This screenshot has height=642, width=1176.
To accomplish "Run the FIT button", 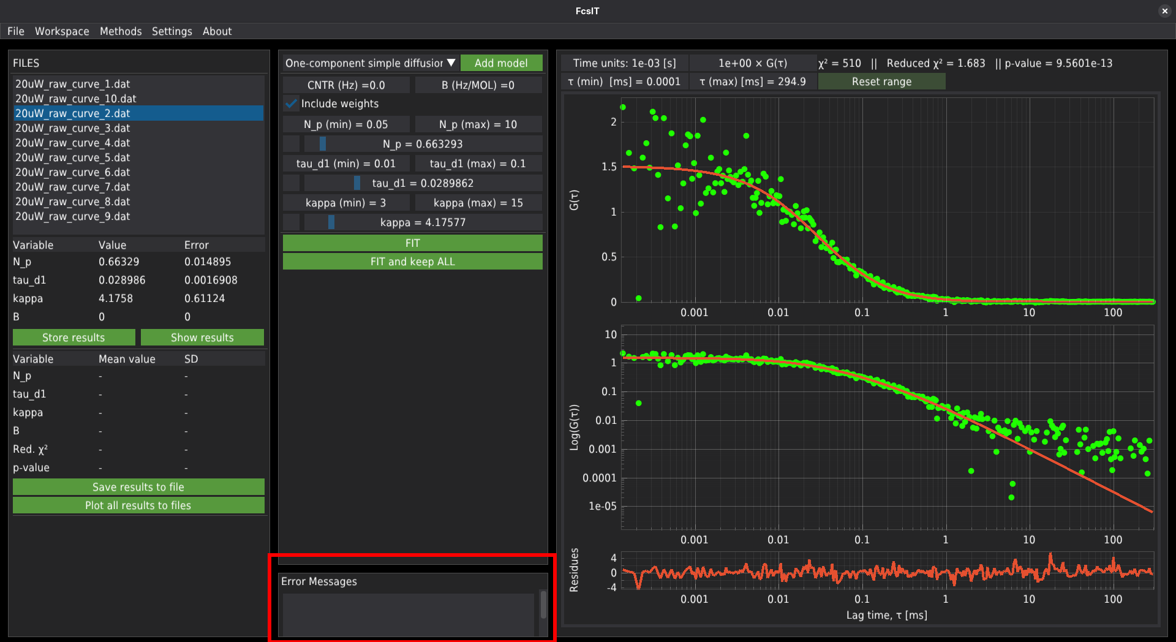I will pyautogui.click(x=412, y=243).
